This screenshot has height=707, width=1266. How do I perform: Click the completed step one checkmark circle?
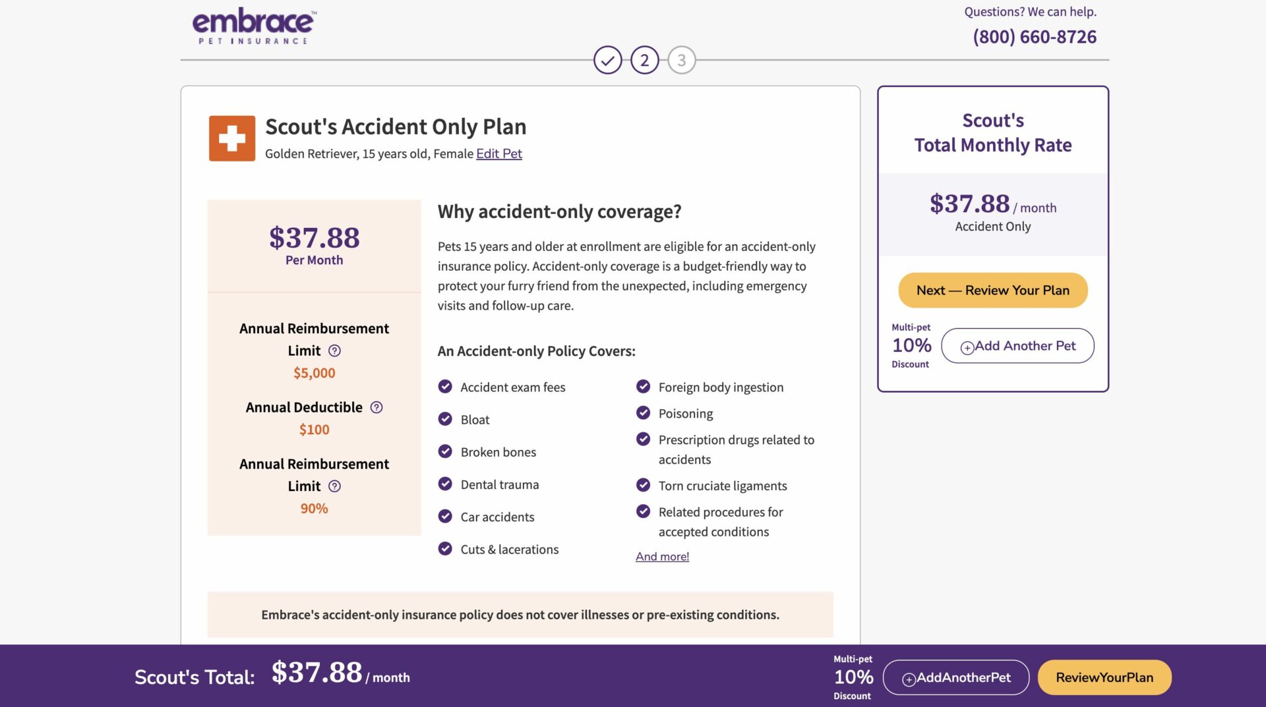tap(607, 61)
